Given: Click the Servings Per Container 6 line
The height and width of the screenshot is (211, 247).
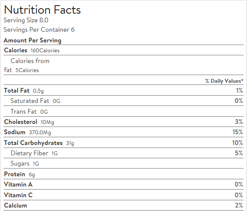Looking at the screenshot, I should [x=39, y=30].
